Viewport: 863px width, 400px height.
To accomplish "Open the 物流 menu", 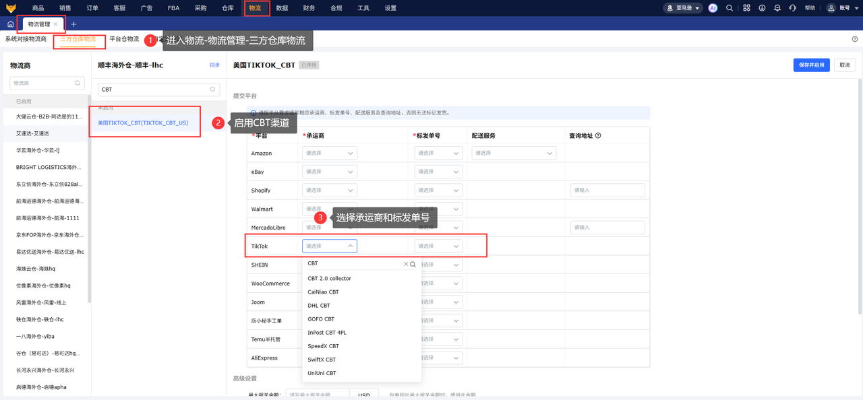I will coord(255,8).
